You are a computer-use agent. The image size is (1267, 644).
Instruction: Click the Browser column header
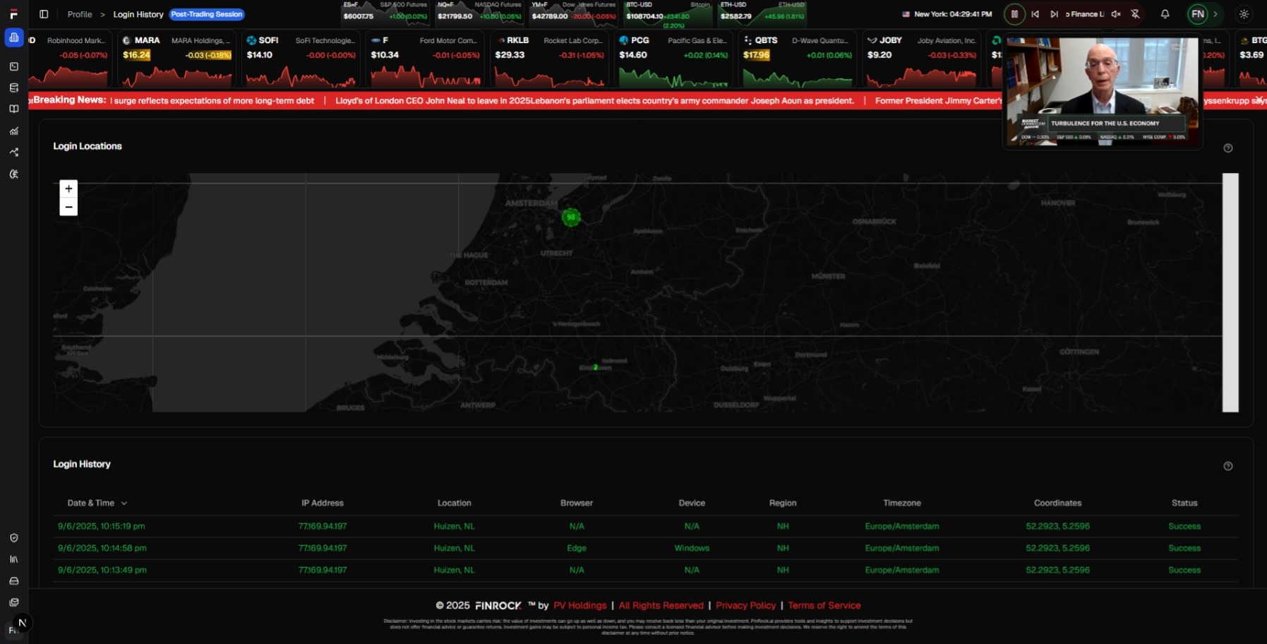577,503
